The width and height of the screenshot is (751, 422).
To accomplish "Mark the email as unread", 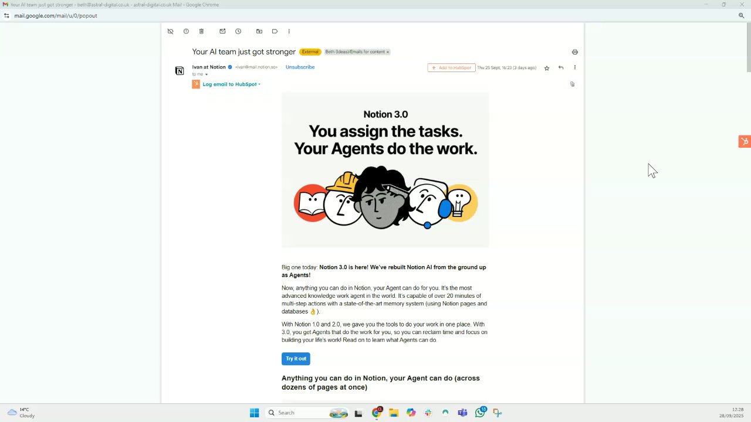I will (222, 31).
